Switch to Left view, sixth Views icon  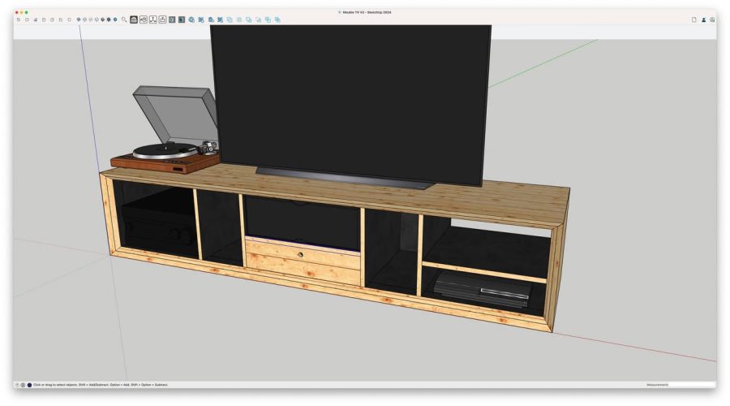[61, 19]
